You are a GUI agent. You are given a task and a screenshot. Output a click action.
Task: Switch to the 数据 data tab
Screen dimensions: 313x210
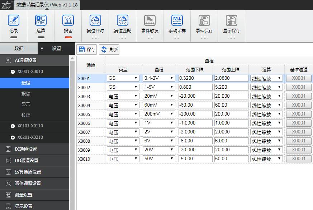19,48
